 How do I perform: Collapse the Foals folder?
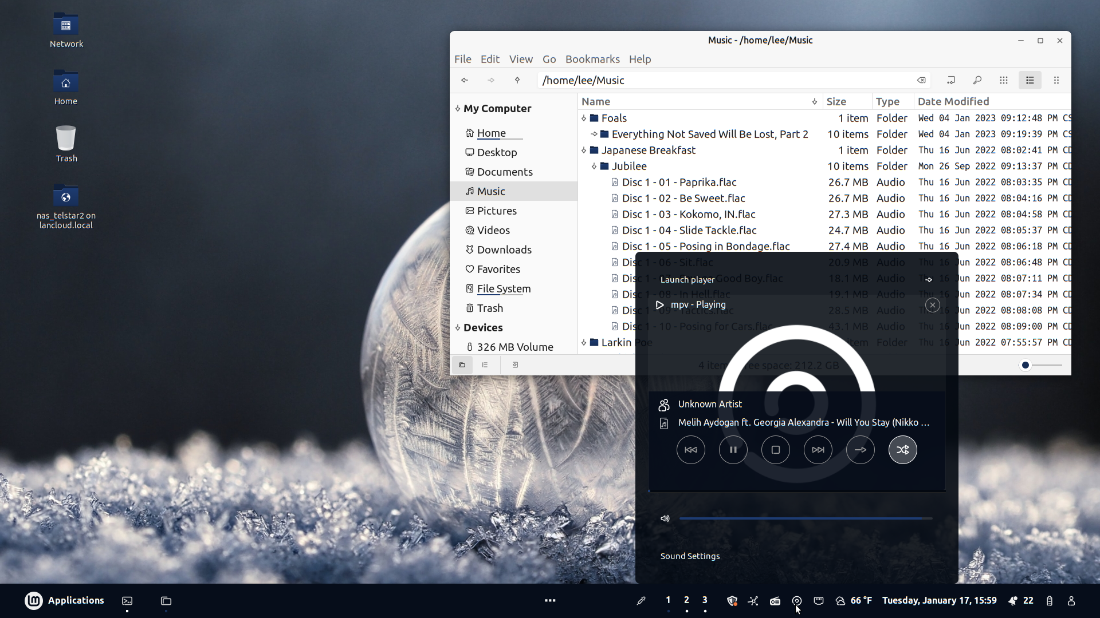pyautogui.click(x=584, y=118)
